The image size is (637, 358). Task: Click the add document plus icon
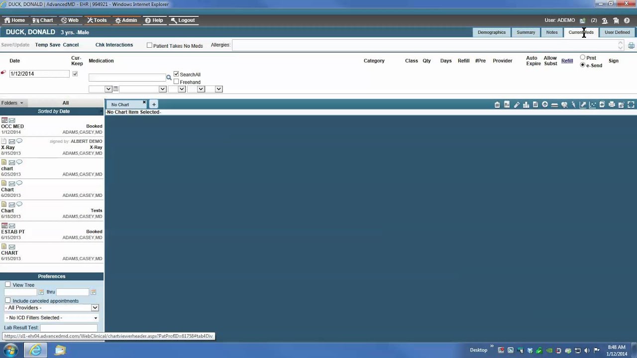pos(602,104)
